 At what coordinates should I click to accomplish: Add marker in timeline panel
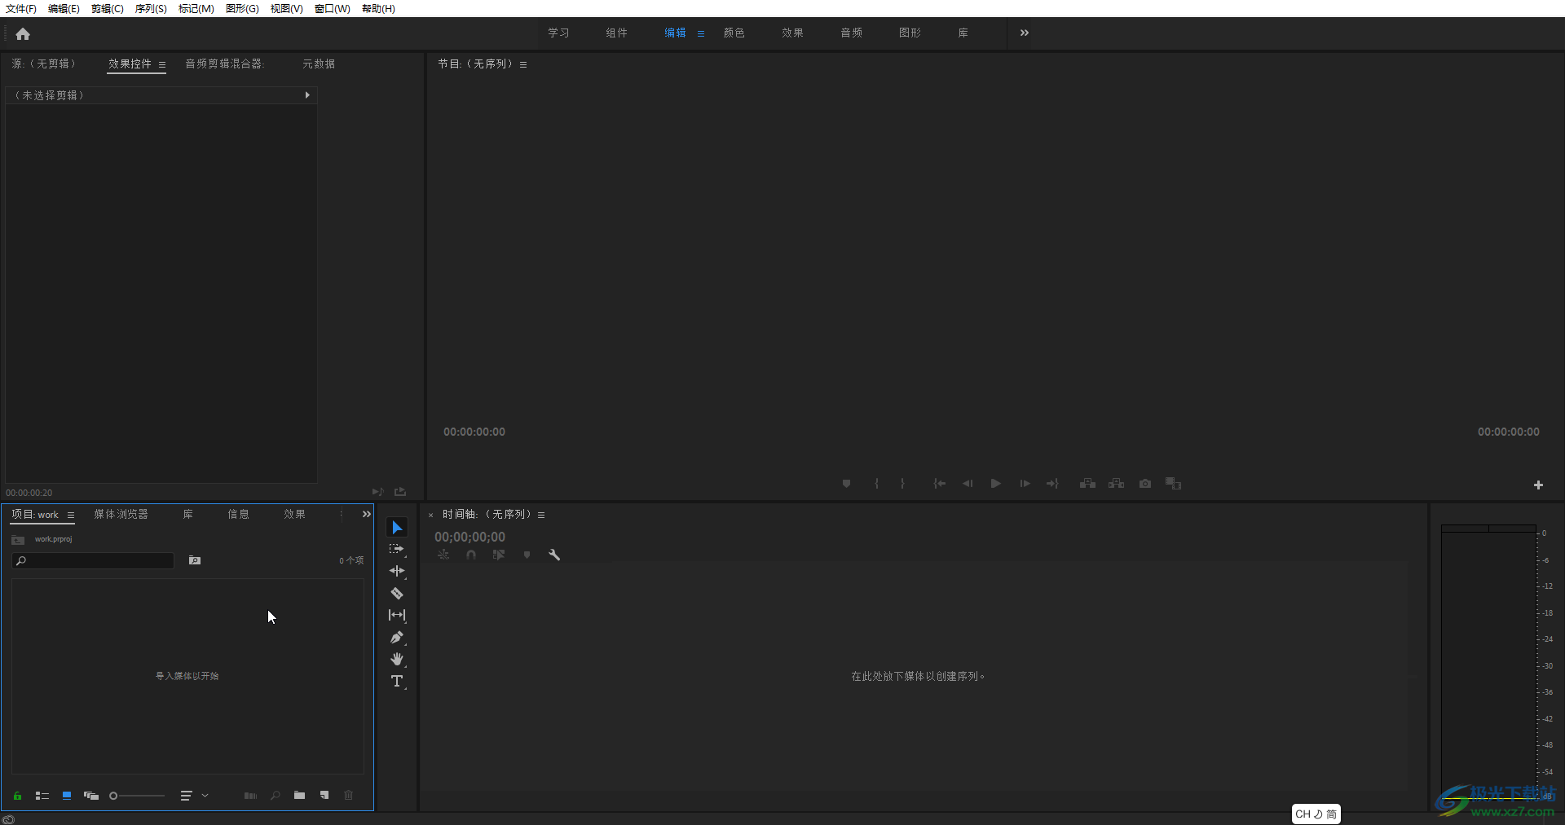coord(527,555)
